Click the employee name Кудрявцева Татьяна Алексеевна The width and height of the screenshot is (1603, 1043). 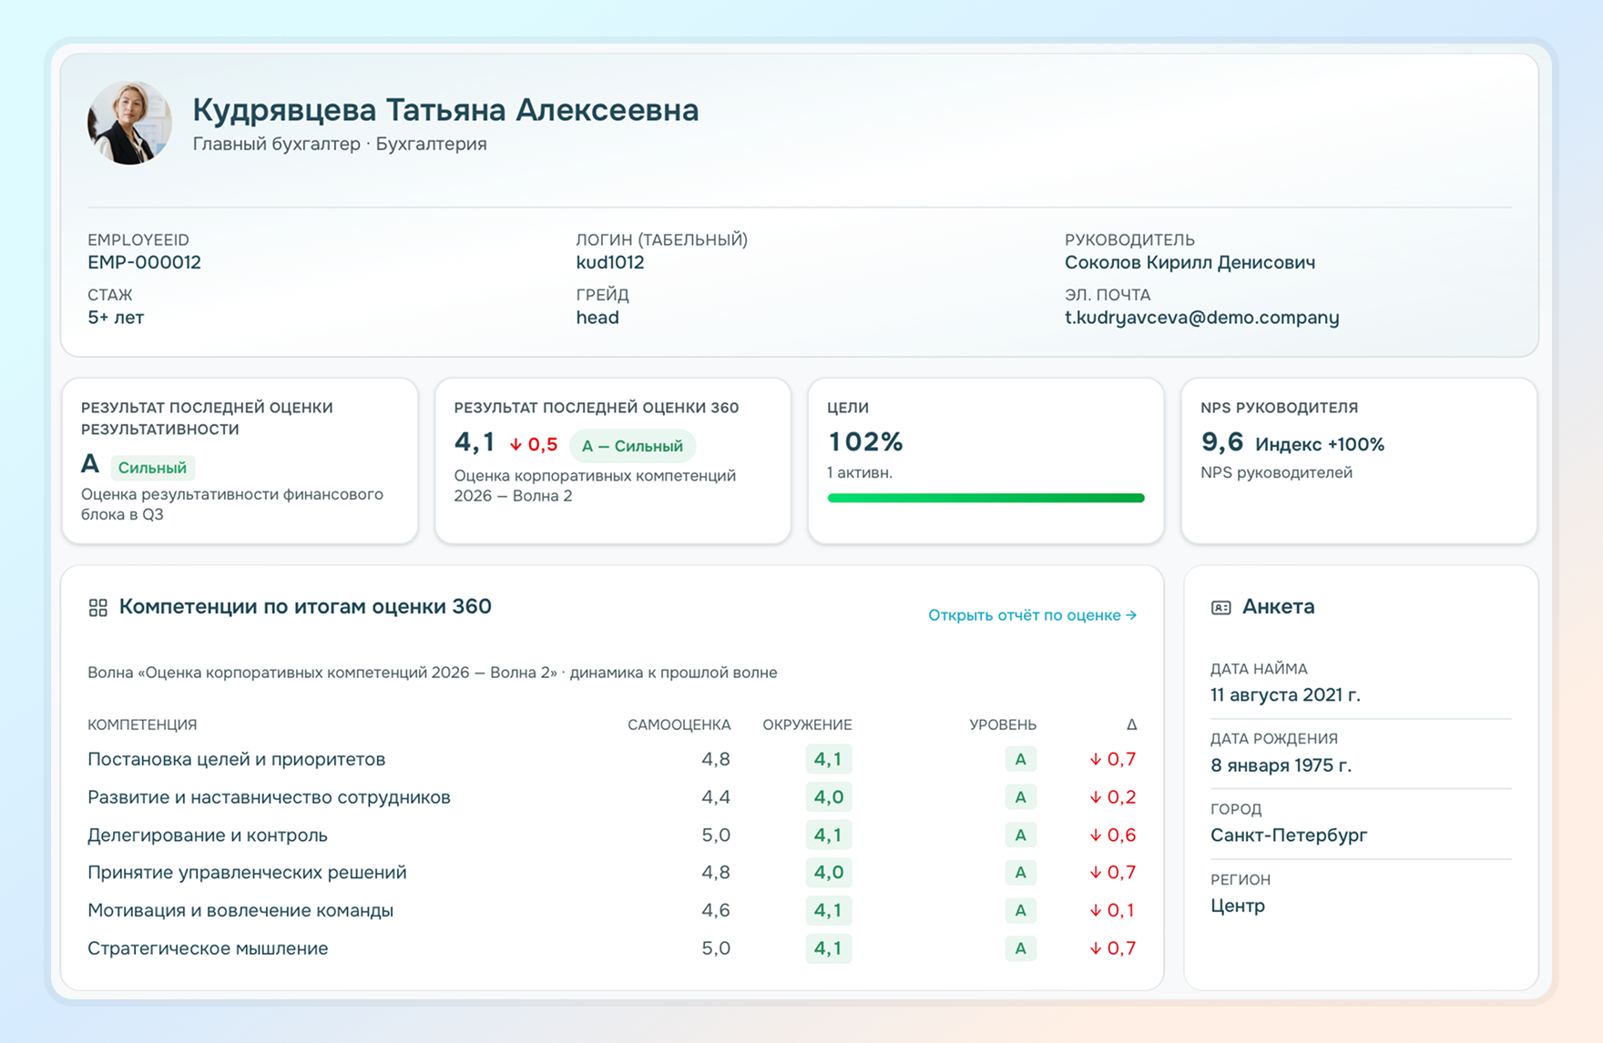click(x=445, y=110)
